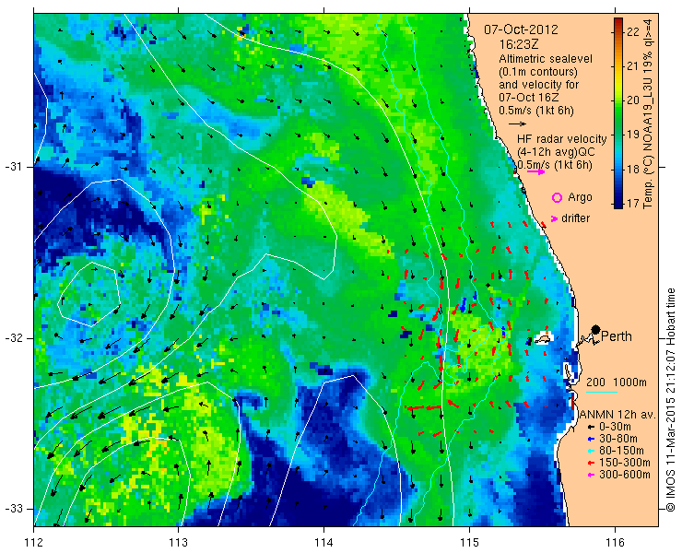This screenshot has height=553, width=682.
Task: Click the 'Argo' legend label
Action: [x=580, y=197]
